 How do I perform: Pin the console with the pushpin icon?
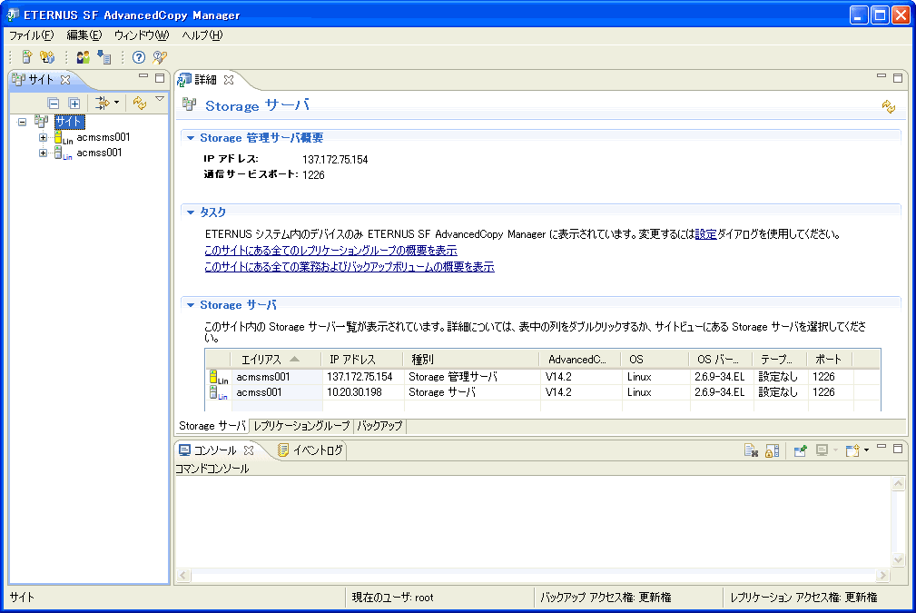[800, 450]
